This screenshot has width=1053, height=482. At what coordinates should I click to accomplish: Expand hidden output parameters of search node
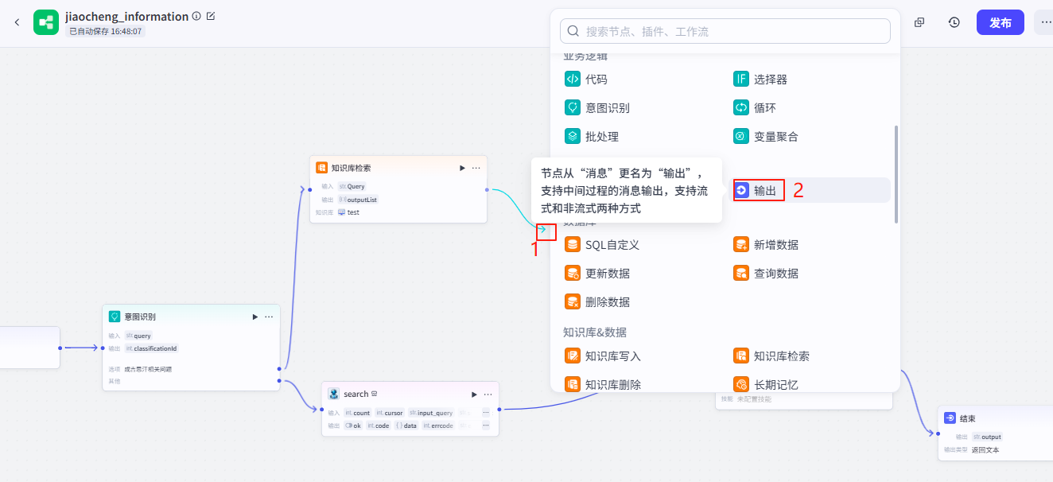click(x=485, y=426)
